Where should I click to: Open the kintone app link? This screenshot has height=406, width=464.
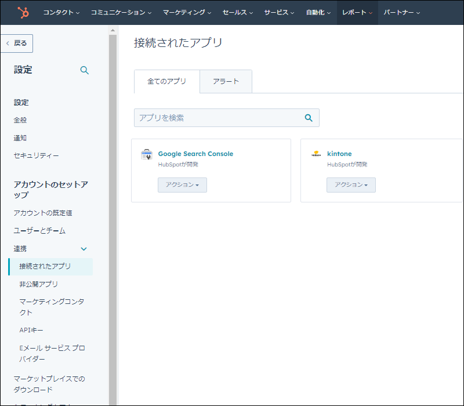[x=339, y=154]
